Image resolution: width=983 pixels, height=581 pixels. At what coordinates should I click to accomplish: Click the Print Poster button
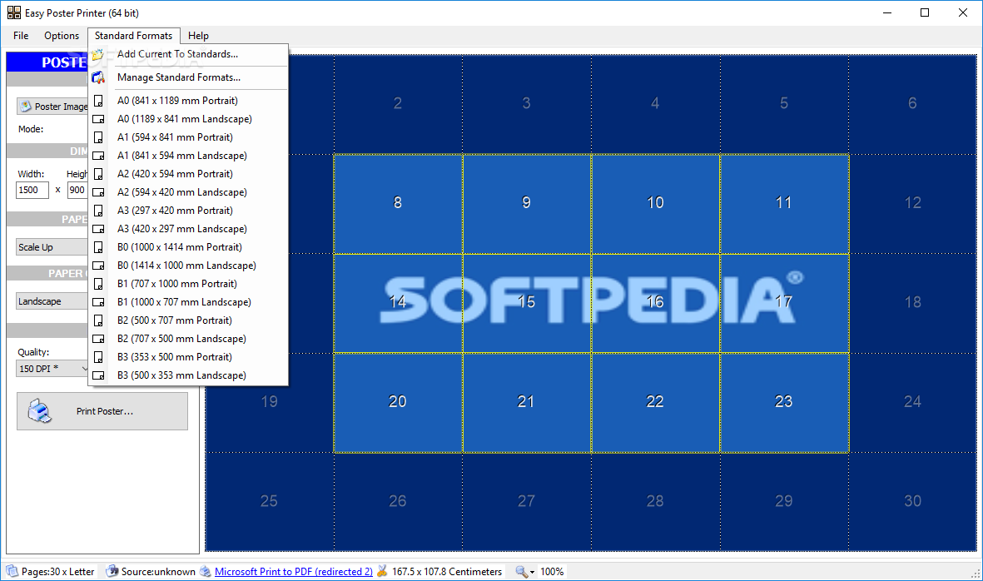pos(102,411)
